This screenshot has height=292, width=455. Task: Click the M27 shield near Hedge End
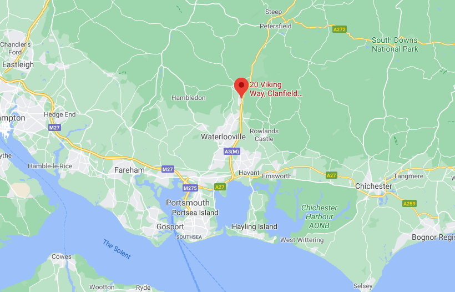coord(54,128)
